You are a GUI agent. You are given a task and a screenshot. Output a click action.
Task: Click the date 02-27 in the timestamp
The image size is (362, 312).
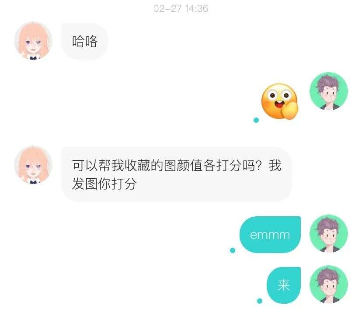point(167,9)
